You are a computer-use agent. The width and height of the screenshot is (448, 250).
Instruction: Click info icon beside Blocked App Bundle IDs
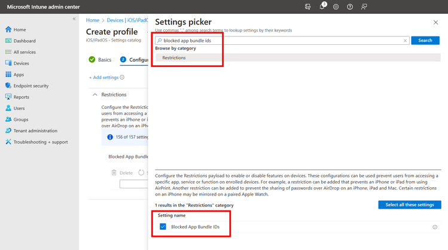click(x=435, y=227)
